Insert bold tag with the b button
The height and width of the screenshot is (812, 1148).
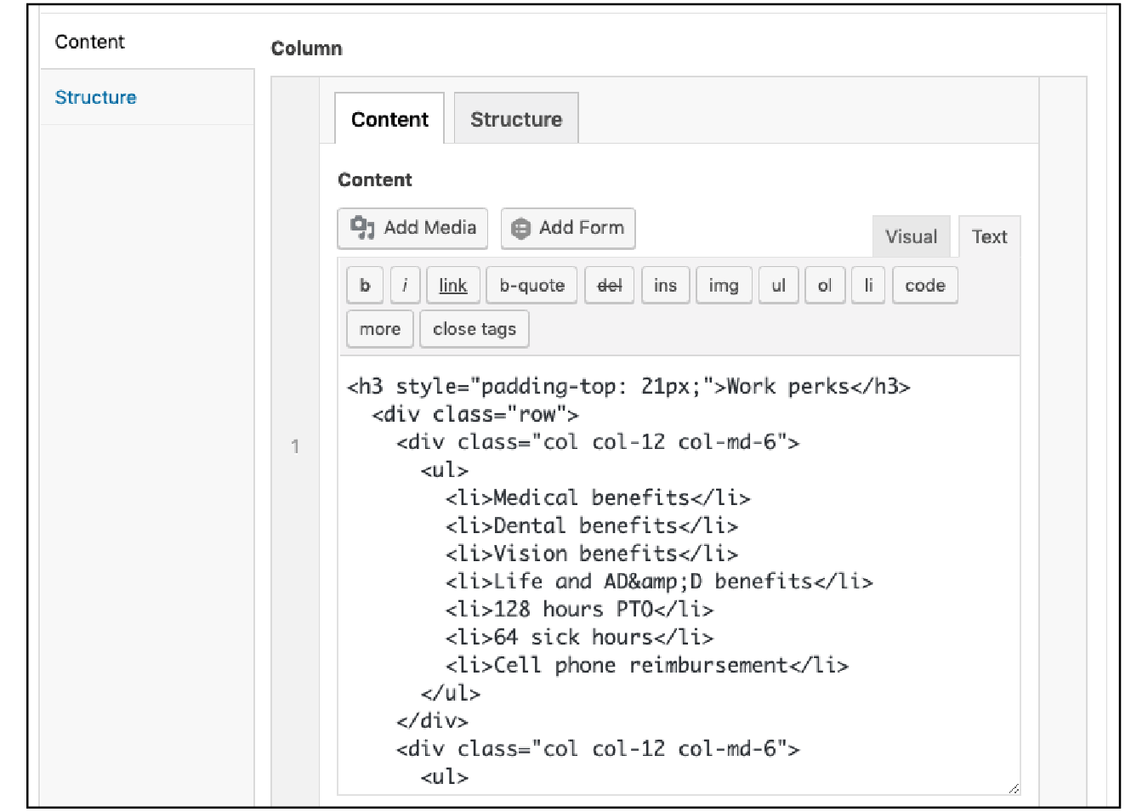[x=364, y=285]
